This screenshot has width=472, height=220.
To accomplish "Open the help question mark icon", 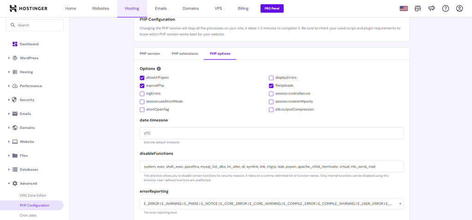I will 445,8.
